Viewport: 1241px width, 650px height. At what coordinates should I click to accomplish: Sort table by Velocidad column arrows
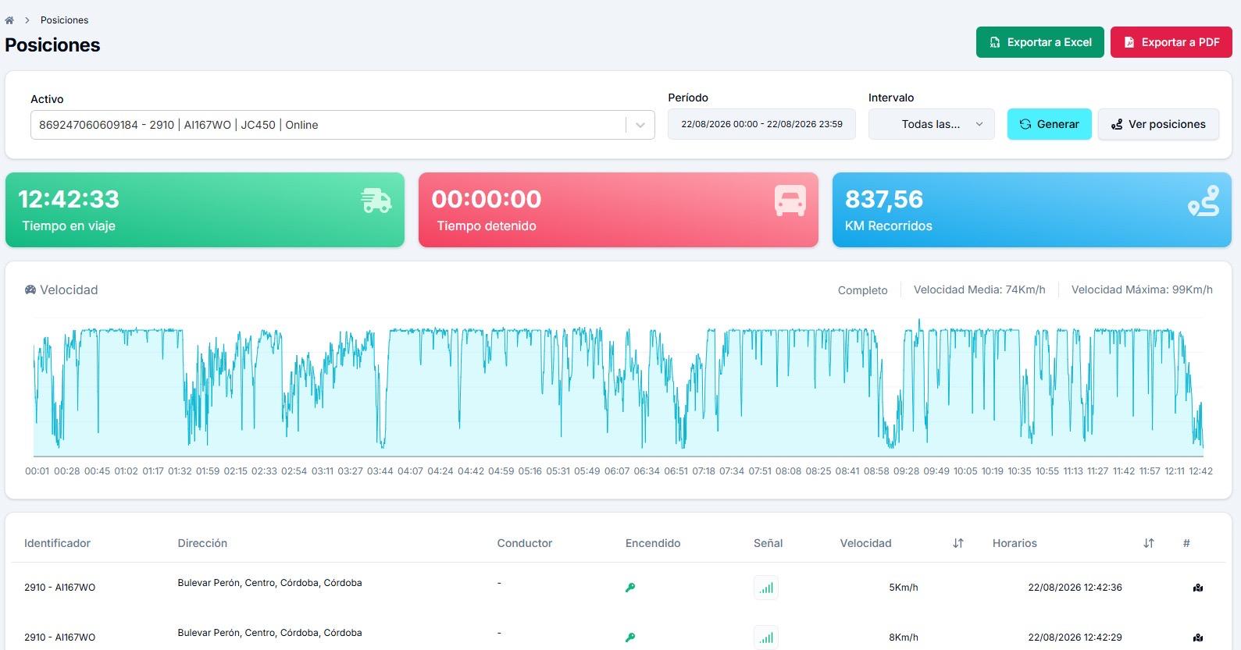(x=958, y=543)
